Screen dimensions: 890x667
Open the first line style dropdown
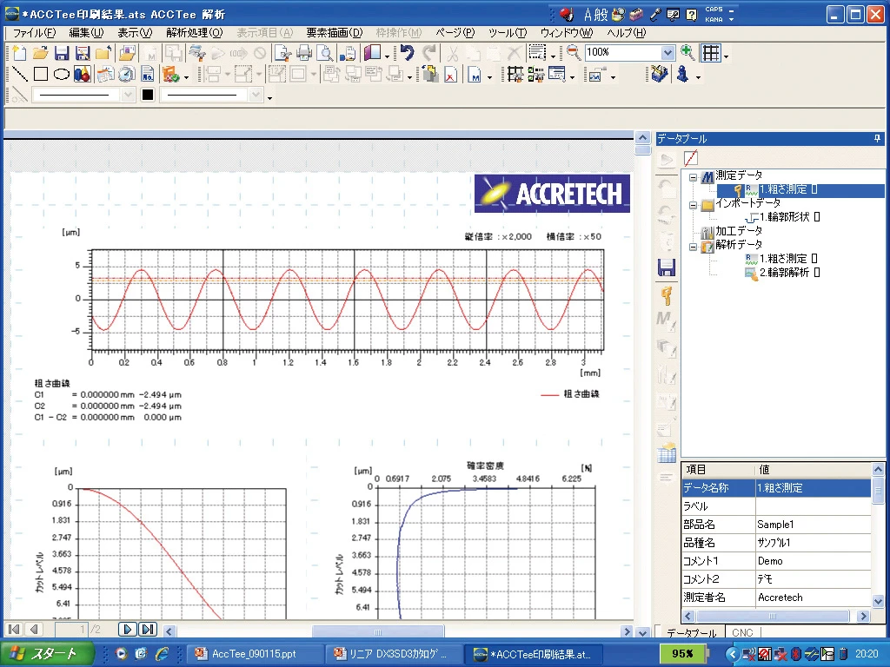click(x=129, y=95)
